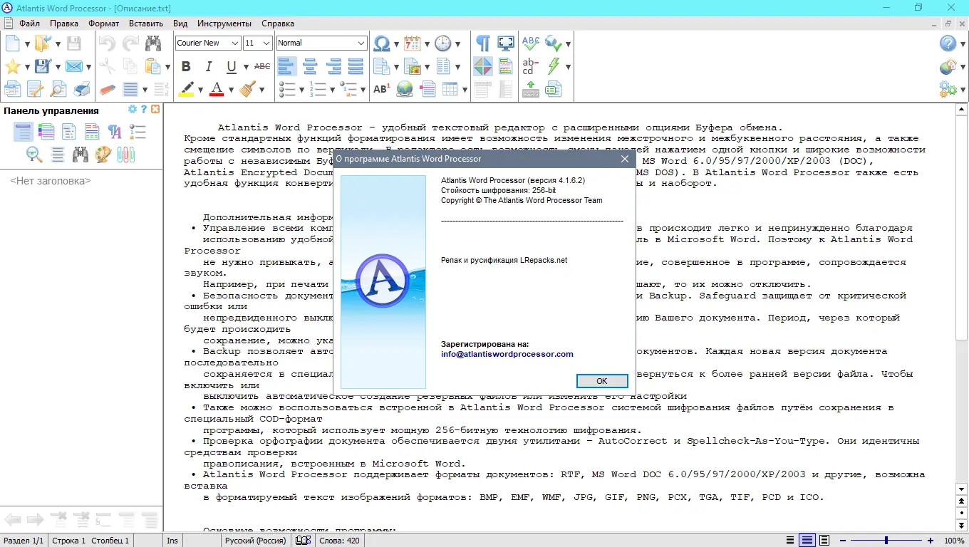Click the info@atlantiswordprocessor.com link
Image resolution: width=969 pixels, height=547 pixels.
[x=507, y=354]
